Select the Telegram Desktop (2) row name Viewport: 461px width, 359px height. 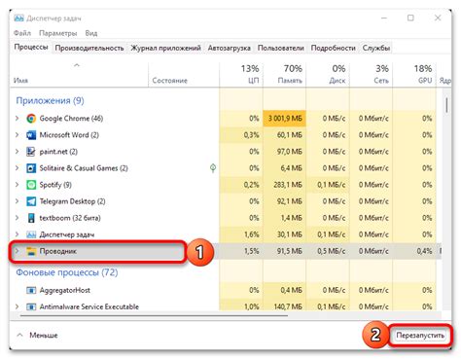(72, 201)
